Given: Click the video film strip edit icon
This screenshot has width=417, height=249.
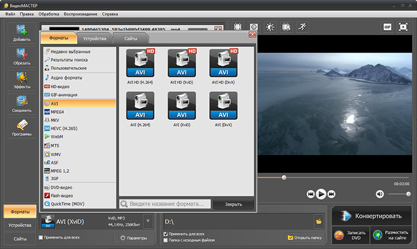Looking at the screenshot, I should click(x=287, y=27).
